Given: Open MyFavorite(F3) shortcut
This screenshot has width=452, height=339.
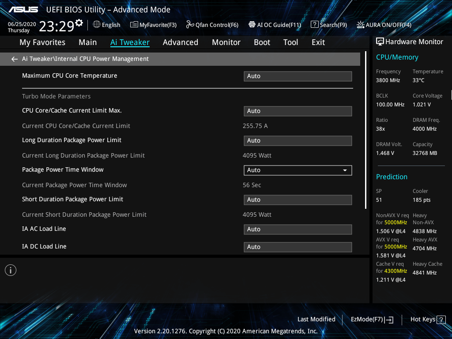Looking at the screenshot, I should pos(158,25).
